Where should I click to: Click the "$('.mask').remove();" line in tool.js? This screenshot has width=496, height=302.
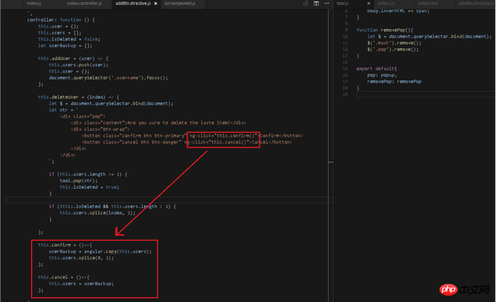[x=394, y=43]
